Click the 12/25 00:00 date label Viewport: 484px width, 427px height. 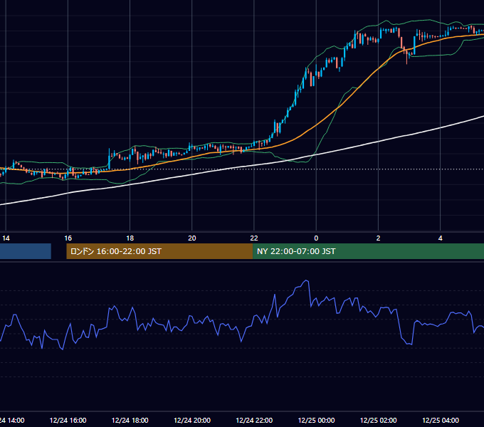[316, 420]
